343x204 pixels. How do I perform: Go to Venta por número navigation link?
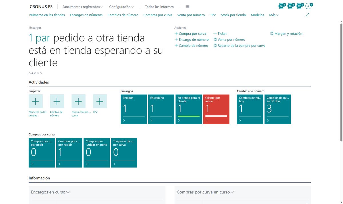point(191,15)
